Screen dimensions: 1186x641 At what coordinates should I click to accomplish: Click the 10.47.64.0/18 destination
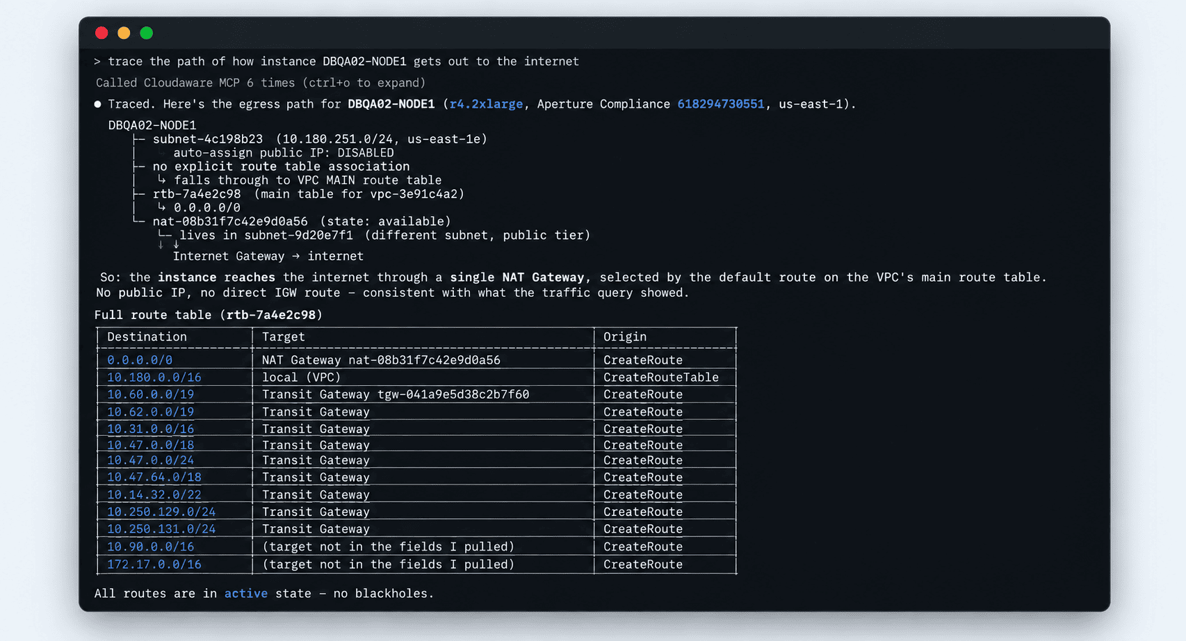coord(154,477)
